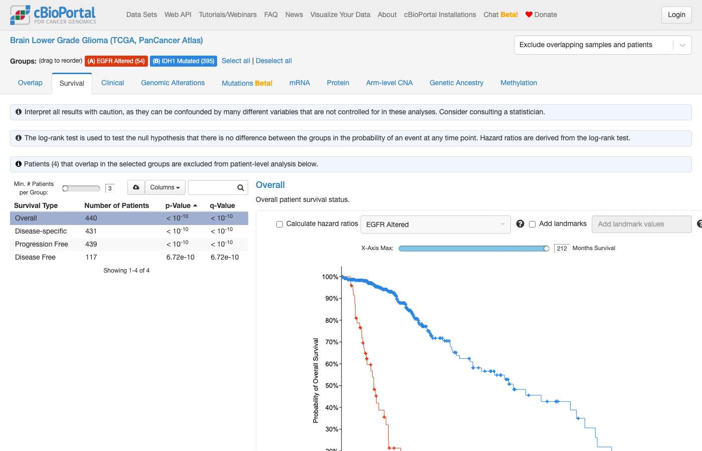Click the X-Axis Max slider handle
This screenshot has height=451, width=702.
pos(547,249)
